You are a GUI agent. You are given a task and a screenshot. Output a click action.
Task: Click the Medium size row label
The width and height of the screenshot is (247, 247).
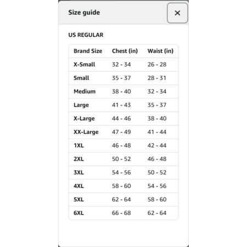click(x=85, y=91)
